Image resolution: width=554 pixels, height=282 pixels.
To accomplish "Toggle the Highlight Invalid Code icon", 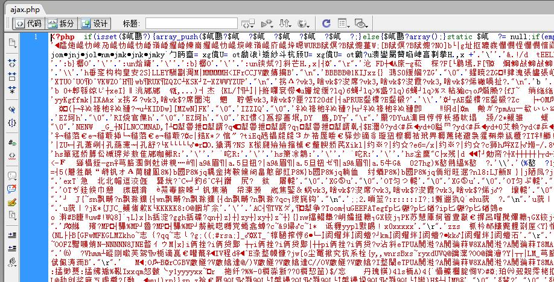I will 12,155.
